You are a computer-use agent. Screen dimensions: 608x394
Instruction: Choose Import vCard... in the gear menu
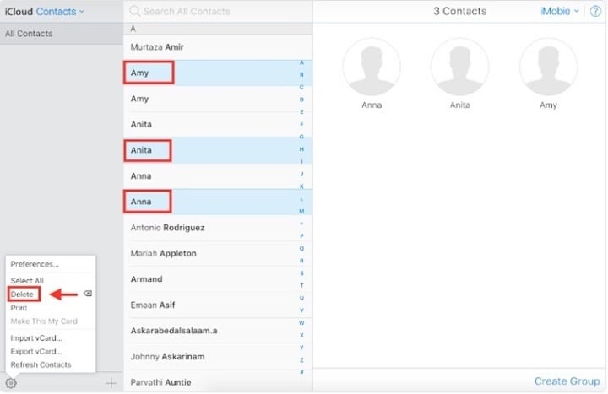coord(36,338)
